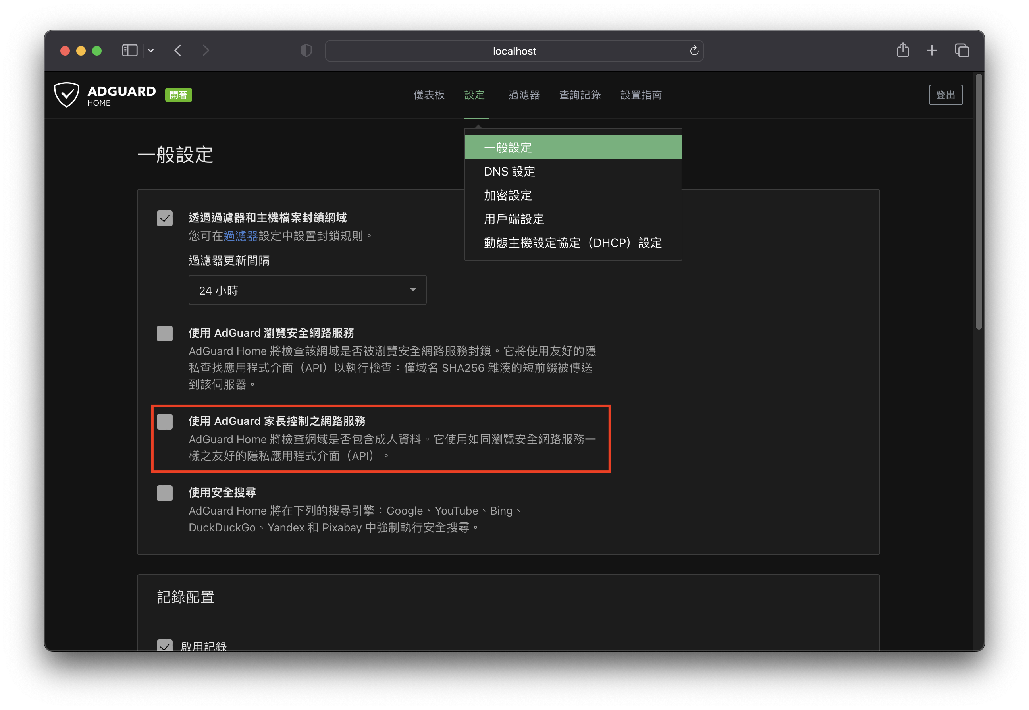The image size is (1029, 710).
Task: Open a new tab with plus icon
Action: [932, 51]
